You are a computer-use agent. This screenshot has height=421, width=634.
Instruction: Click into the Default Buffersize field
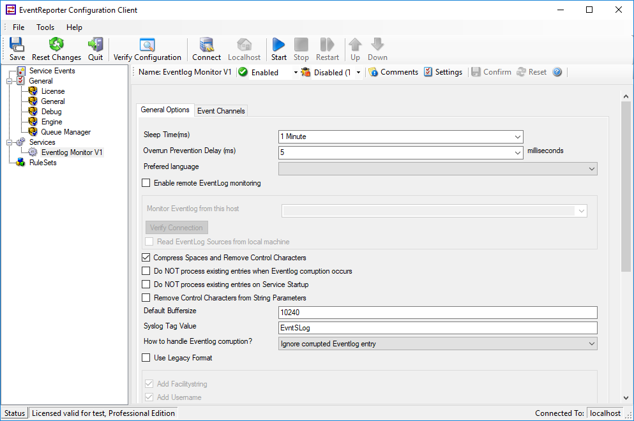437,313
